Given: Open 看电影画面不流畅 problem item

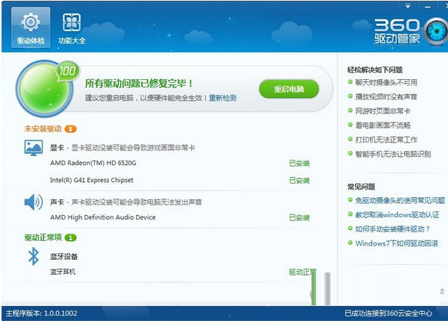Looking at the screenshot, I should 382,125.
